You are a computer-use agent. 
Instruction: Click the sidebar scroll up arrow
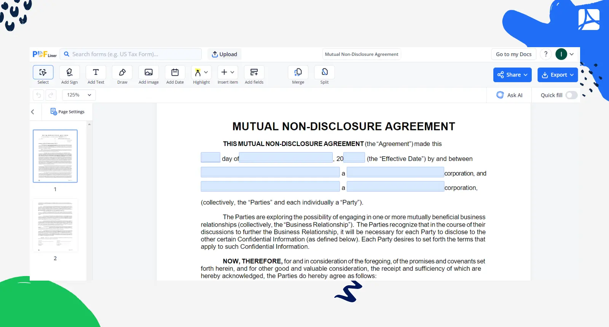tap(89, 124)
